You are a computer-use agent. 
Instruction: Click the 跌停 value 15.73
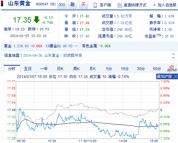pos(44,29)
